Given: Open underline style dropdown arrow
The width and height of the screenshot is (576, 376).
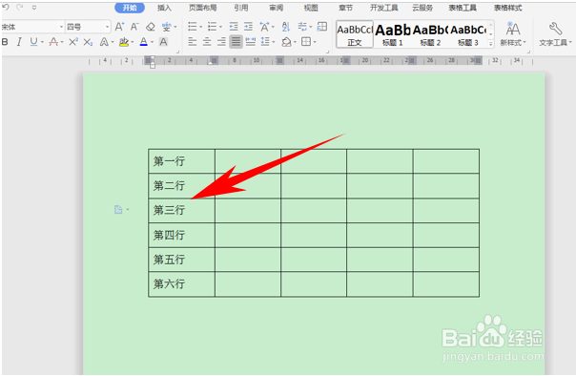Looking at the screenshot, I should coord(42,42).
